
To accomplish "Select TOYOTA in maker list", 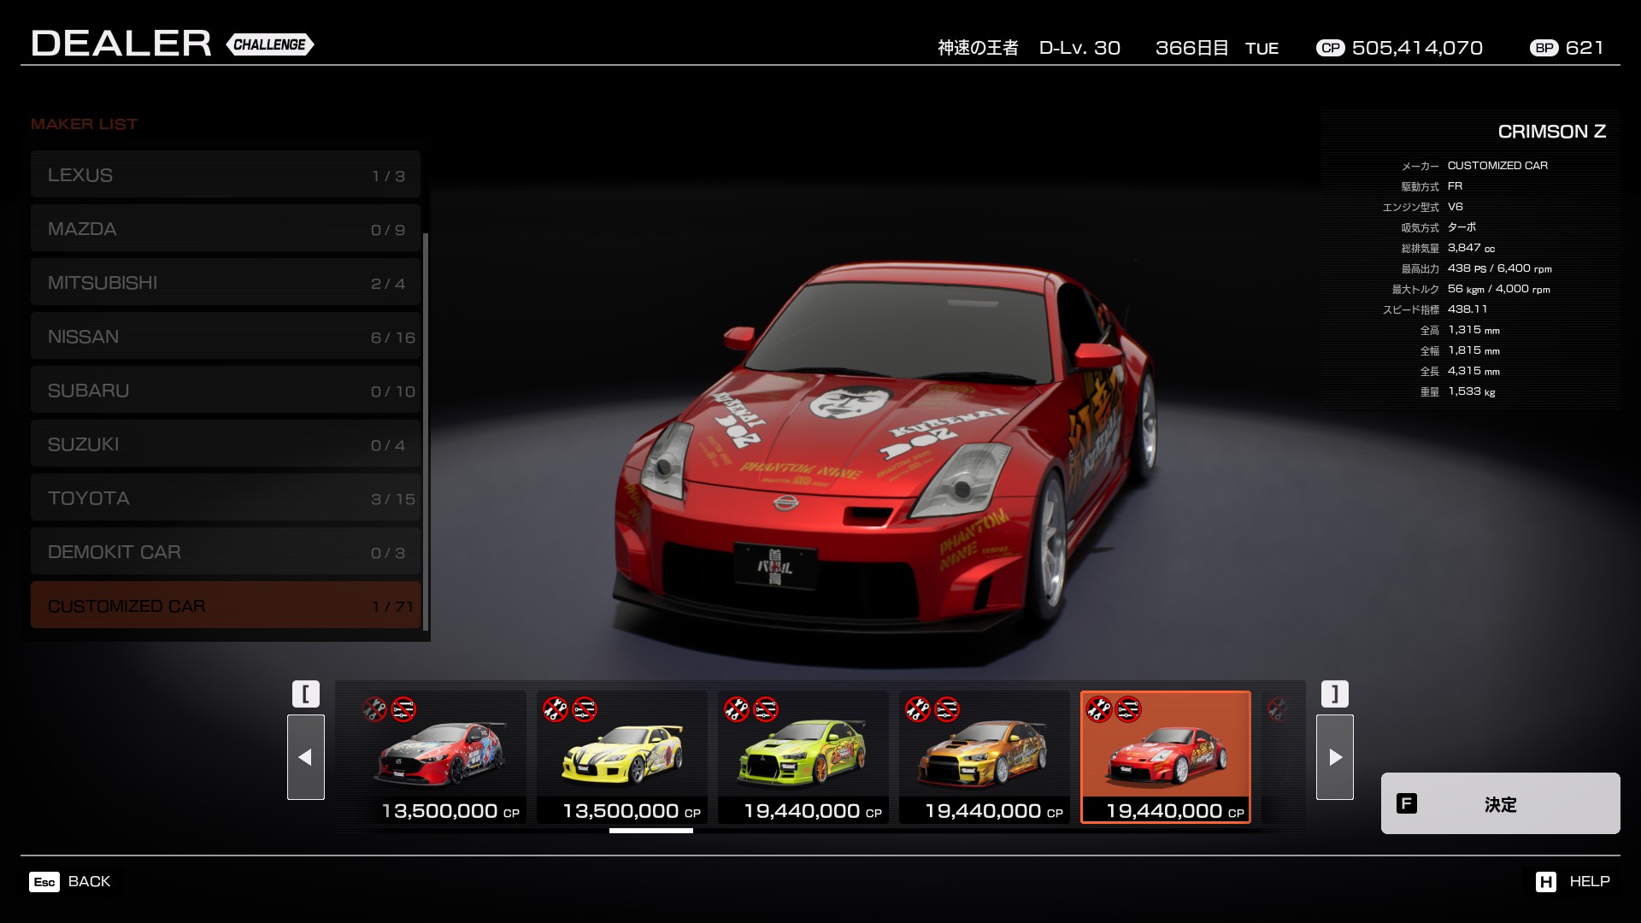I will click(226, 498).
